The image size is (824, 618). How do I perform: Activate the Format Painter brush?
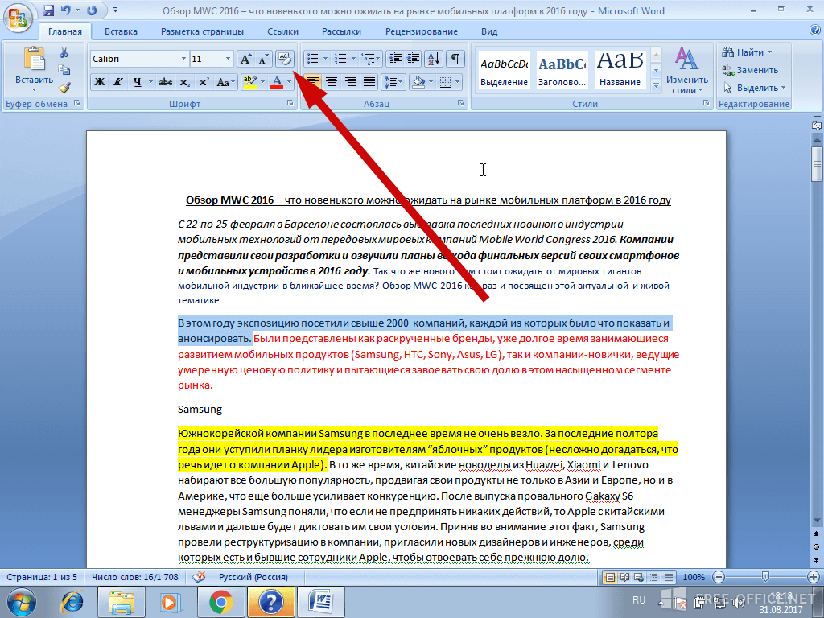[x=64, y=87]
